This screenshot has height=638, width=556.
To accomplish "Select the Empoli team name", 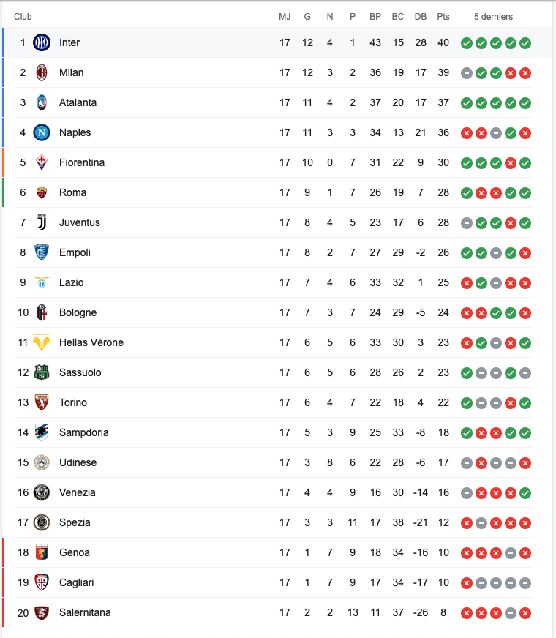I will coord(75,252).
